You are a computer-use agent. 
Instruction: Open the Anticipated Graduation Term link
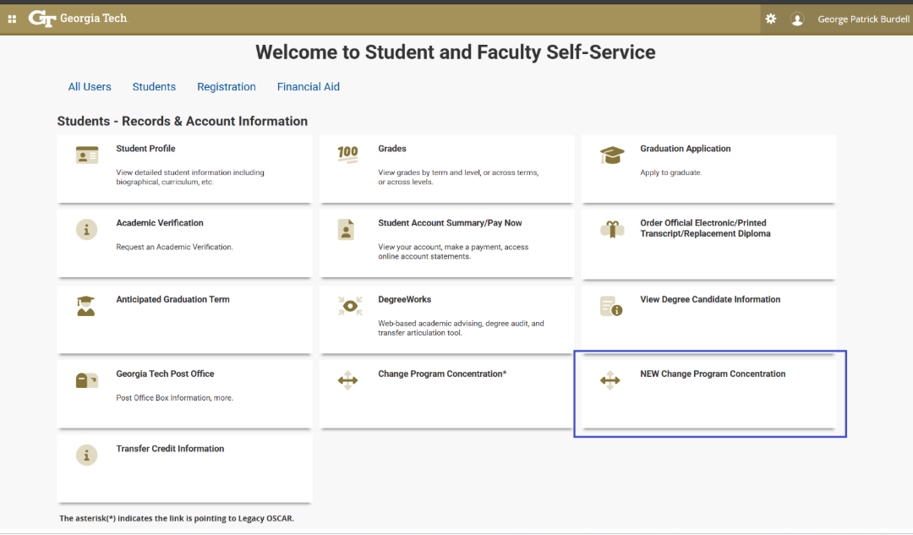pos(173,299)
